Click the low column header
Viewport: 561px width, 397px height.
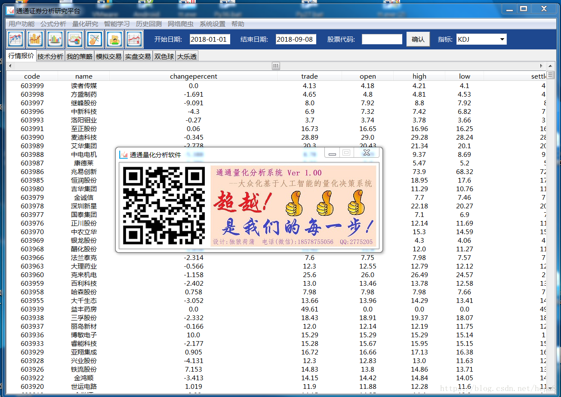(x=465, y=76)
